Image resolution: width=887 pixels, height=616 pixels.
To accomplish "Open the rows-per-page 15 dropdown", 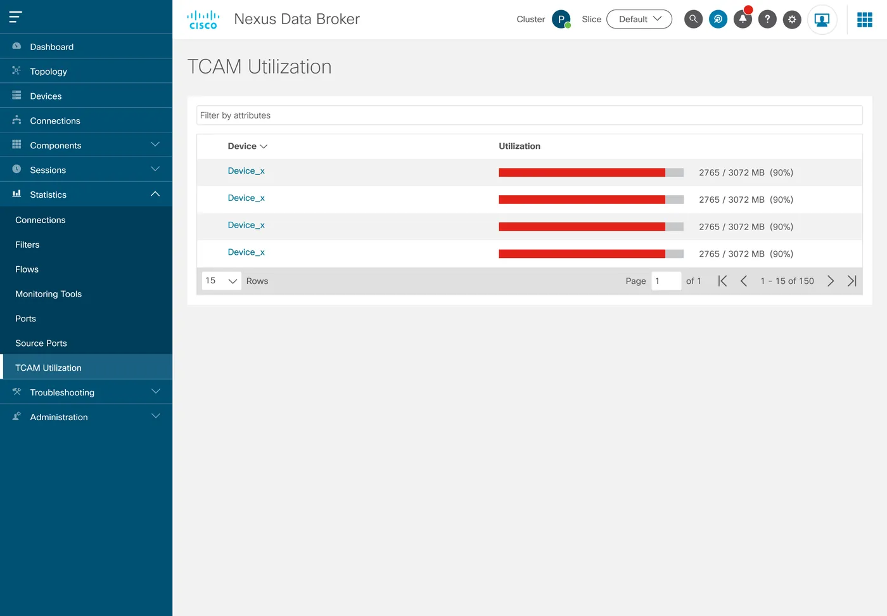I will (221, 281).
